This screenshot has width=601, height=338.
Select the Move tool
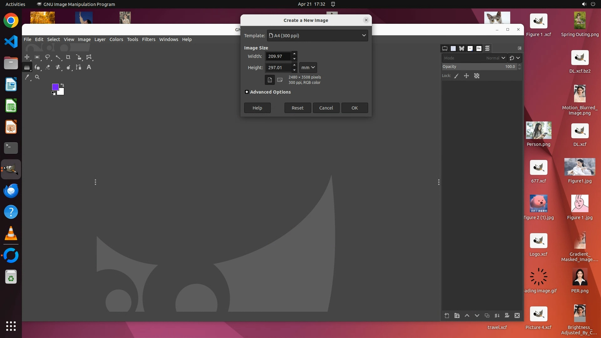(x=27, y=57)
